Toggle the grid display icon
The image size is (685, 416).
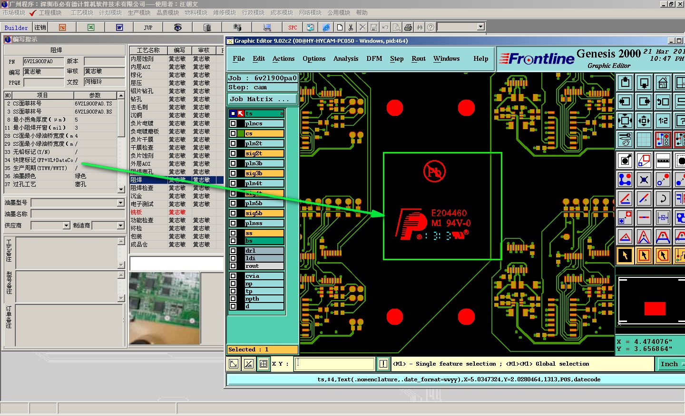click(x=644, y=140)
